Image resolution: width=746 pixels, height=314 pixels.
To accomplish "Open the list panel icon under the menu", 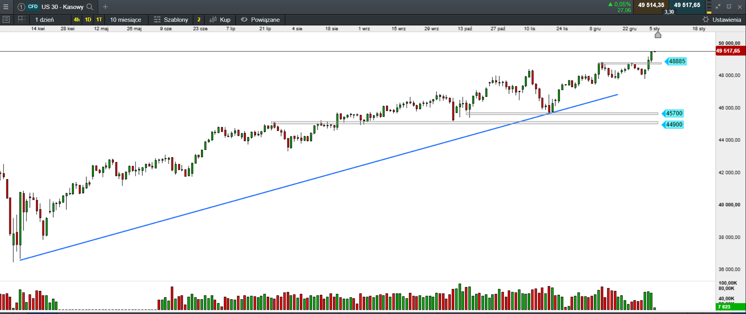I will point(6,19).
